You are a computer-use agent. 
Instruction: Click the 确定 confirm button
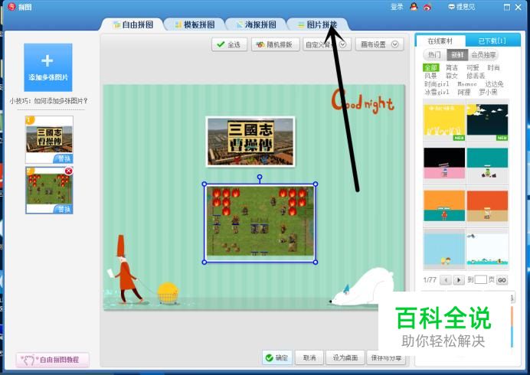point(277,357)
